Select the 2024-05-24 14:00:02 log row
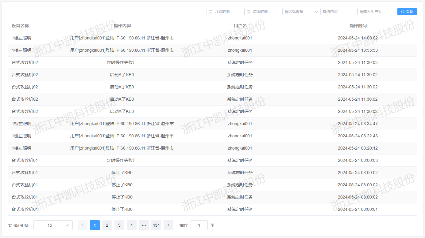 click(x=212, y=38)
